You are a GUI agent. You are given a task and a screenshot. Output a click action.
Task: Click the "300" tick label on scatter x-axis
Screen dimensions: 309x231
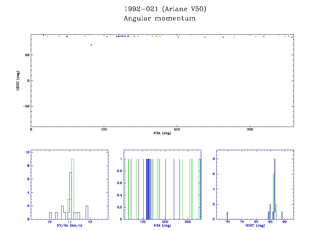pos(250,129)
